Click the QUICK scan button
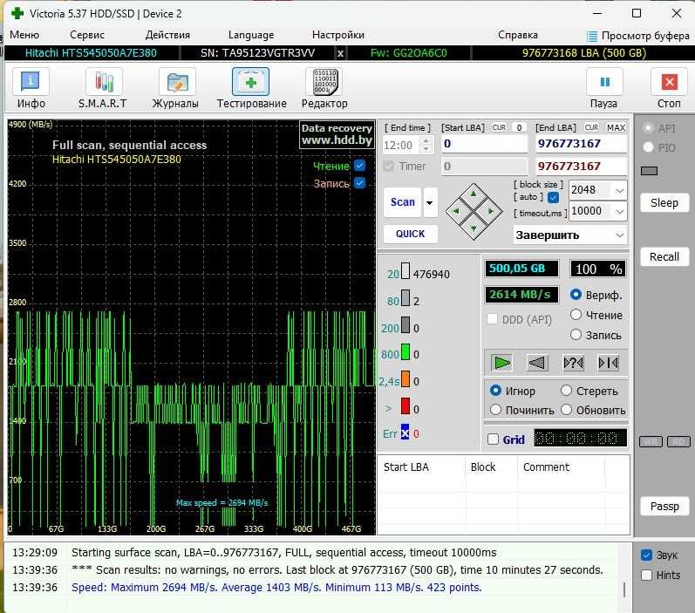The height and width of the screenshot is (613, 695). pyautogui.click(x=411, y=234)
